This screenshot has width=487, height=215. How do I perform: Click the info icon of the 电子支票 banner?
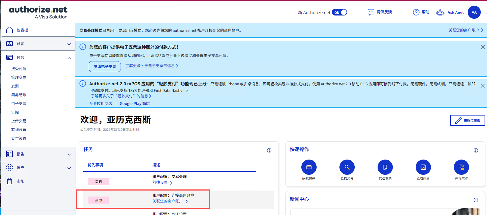[83, 47]
